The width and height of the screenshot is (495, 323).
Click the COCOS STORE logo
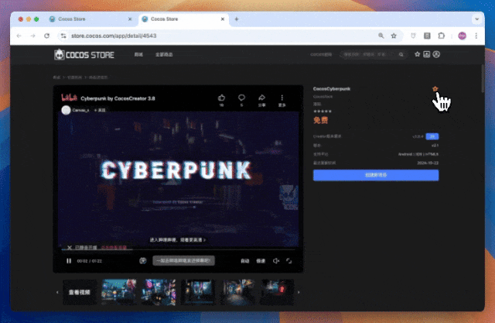coord(84,55)
